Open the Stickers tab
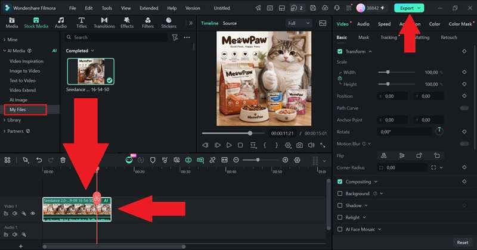 169,23
